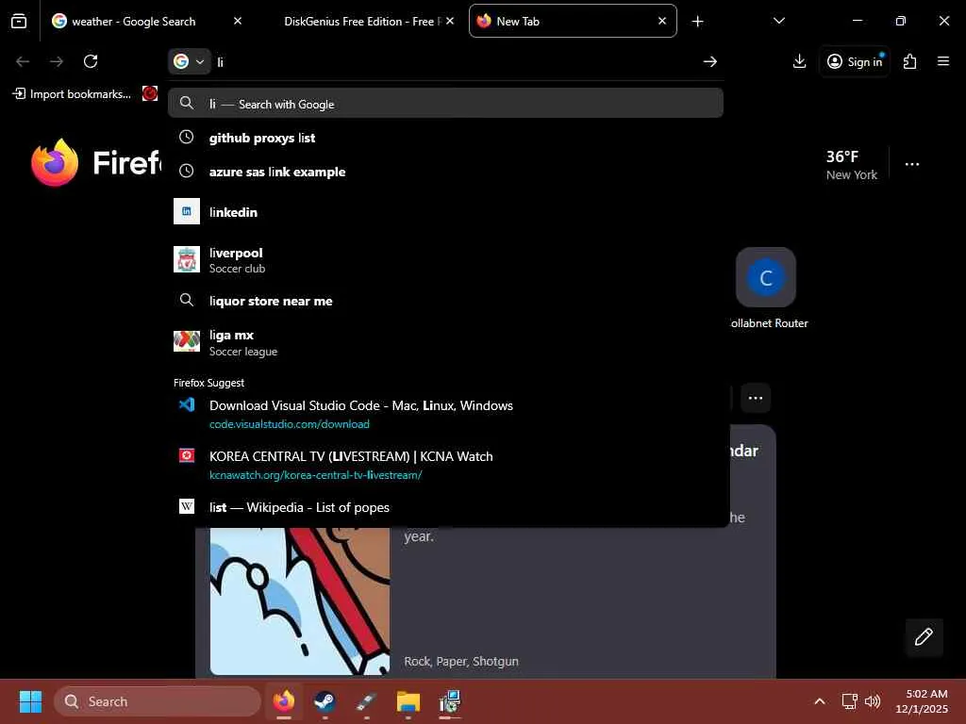Select the liga mx Soccer league suggestion
This screenshot has height=724, width=966.
click(x=445, y=342)
